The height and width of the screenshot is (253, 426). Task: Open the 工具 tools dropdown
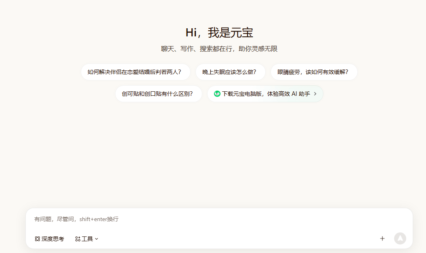87,239
